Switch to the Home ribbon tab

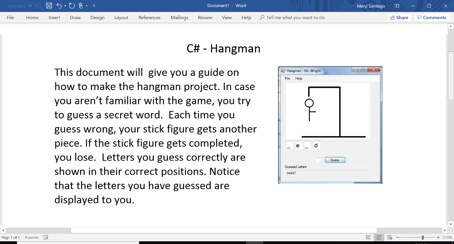(32, 17)
